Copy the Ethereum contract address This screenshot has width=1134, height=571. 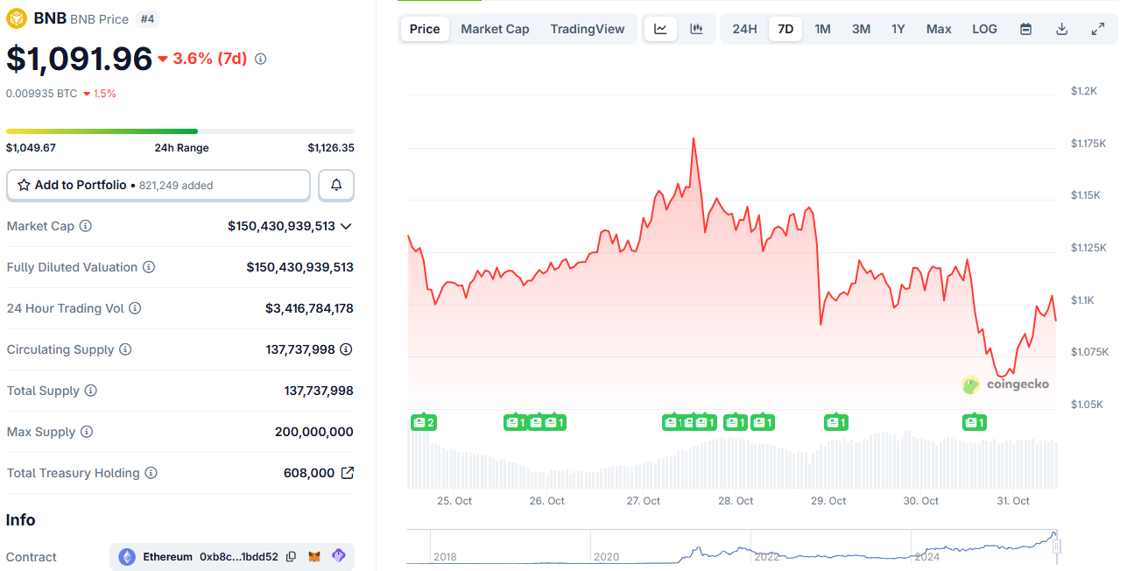click(290, 556)
